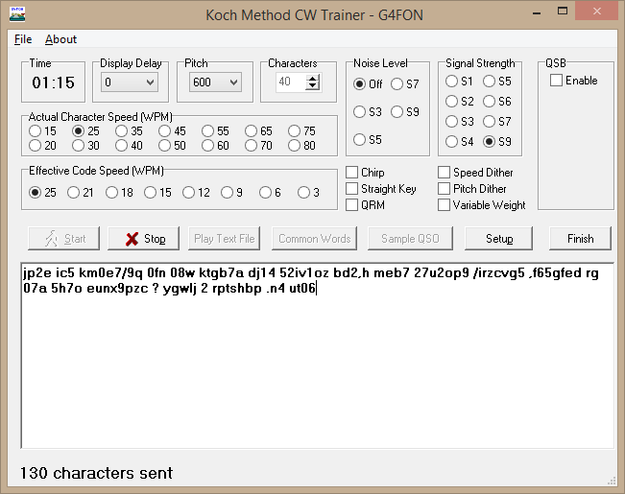The image size is (625, 494).
Task: Enable Speed Dither option
Action: 445,173
